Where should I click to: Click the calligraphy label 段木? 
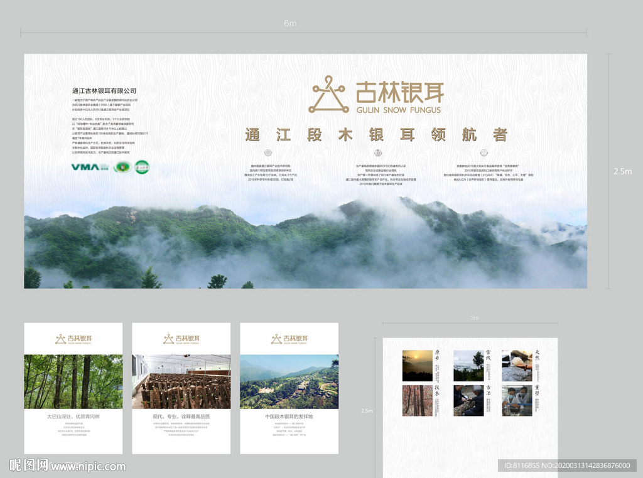(437, 390)
